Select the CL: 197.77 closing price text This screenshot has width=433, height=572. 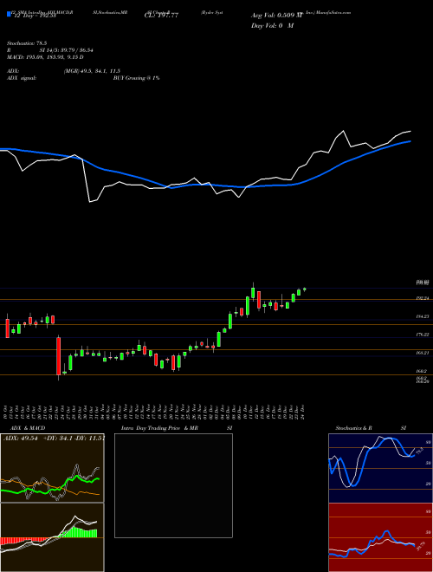pyautogui.click(x=159, y=16)
